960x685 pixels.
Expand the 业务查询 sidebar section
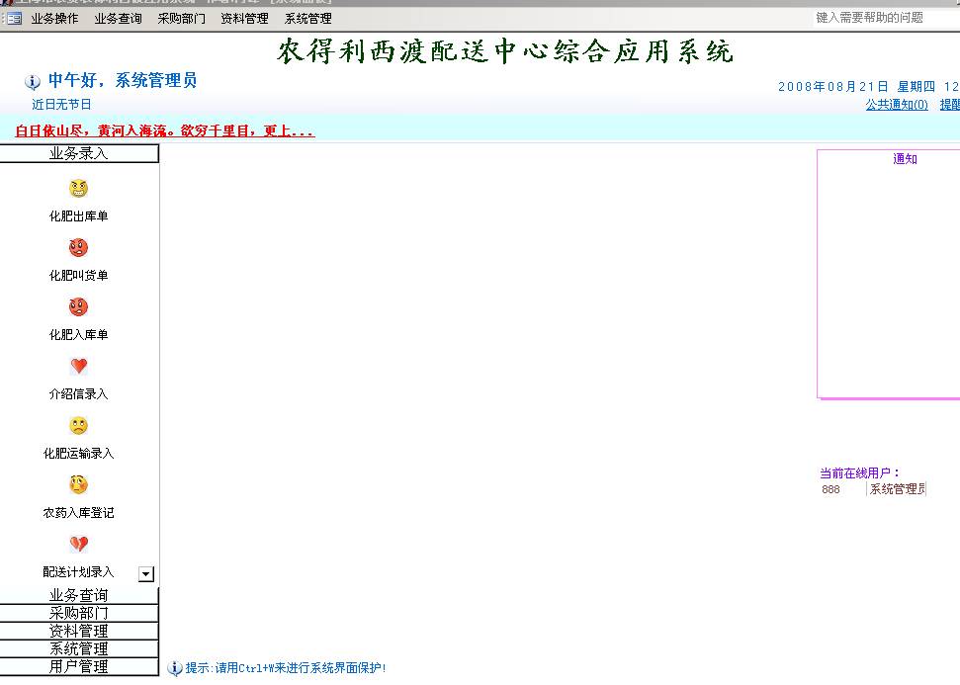pyautogui.click(x=79, y=595)
